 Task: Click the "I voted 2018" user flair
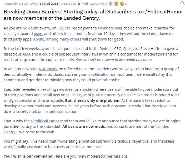[49, 4]
